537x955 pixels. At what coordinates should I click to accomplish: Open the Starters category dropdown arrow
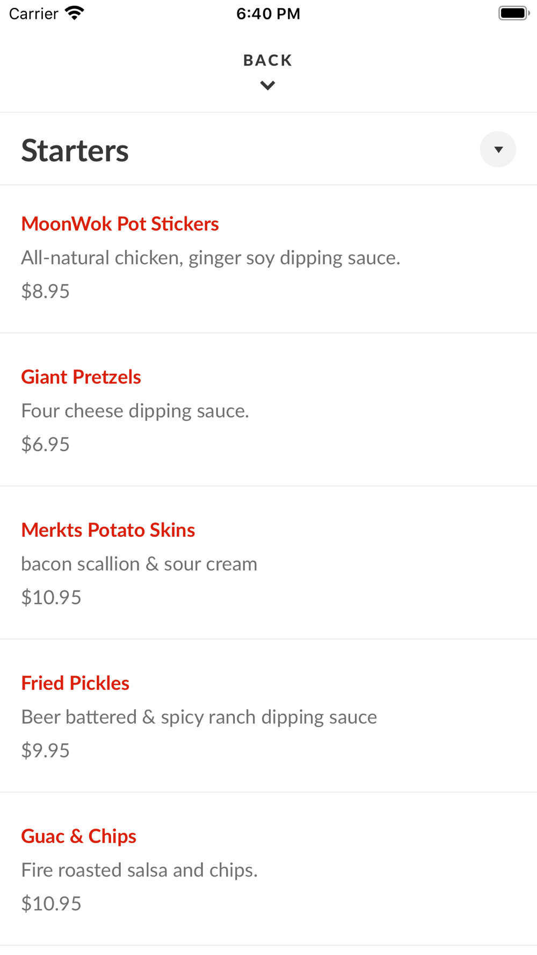click(498, 149)
